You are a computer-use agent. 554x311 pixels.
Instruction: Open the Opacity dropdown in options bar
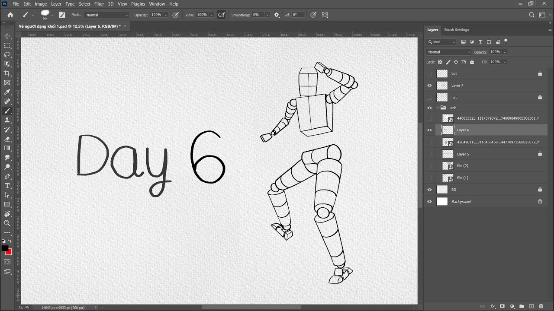click(165, 15)
